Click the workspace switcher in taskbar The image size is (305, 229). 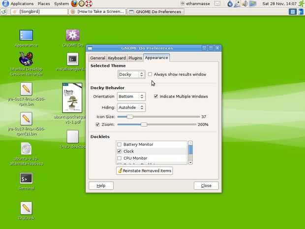(x=292, y=12)
